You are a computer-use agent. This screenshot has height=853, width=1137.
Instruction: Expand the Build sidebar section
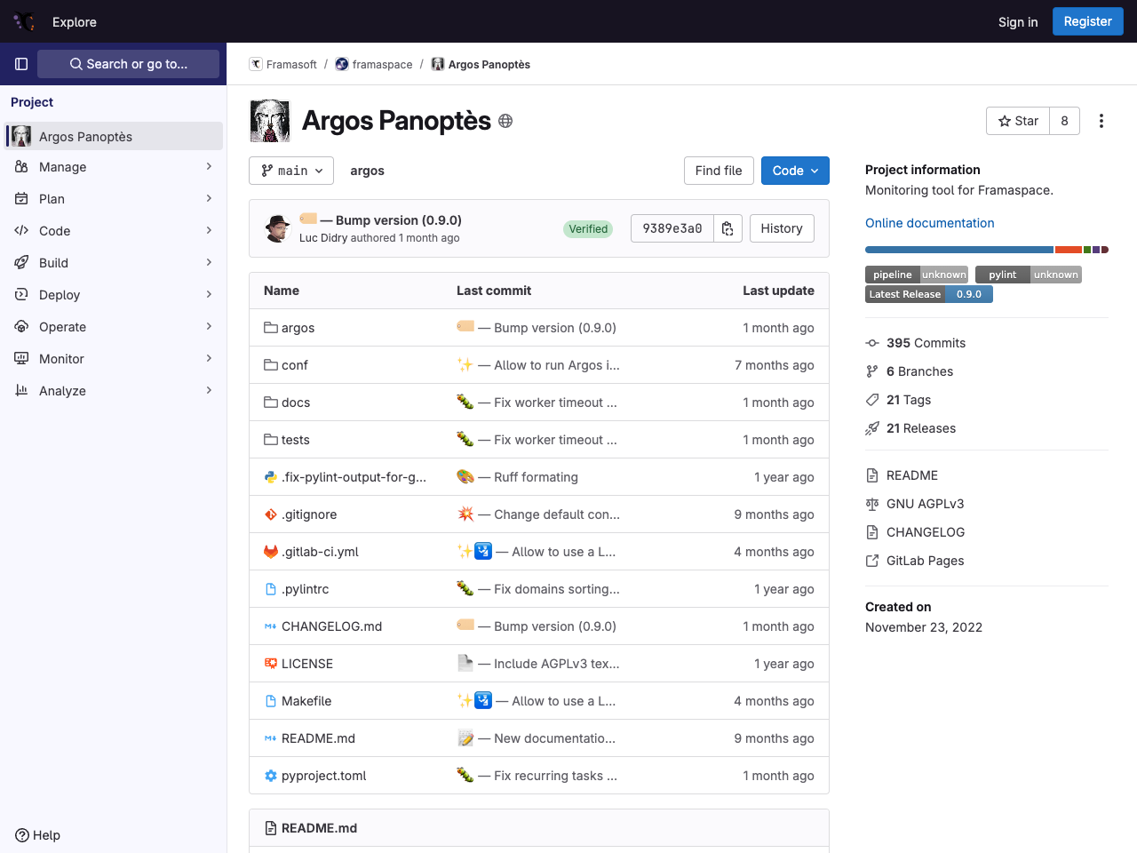(x=113, y=263)
